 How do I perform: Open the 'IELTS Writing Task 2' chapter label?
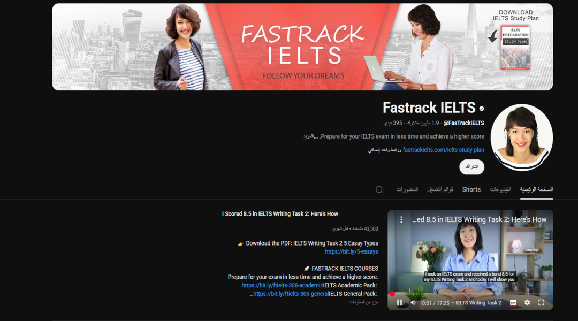coord(478,303)
